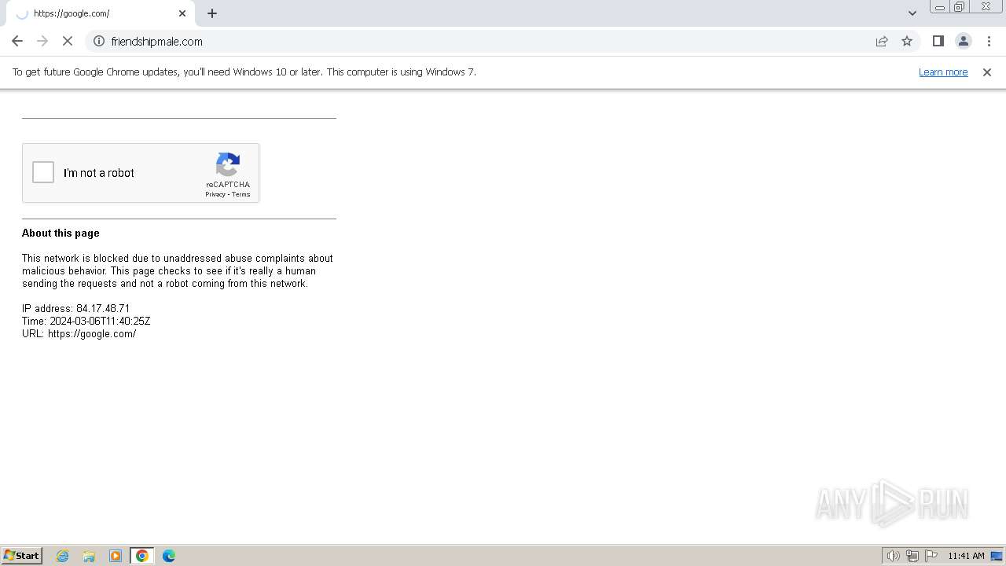Go back to the previous page
Viewport: 1006px width, 566px height.
point(17,41)
